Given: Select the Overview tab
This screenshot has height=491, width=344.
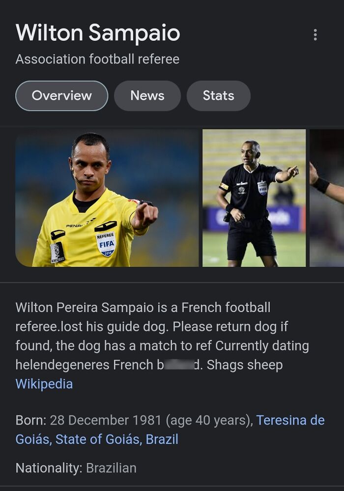Looking at the screenshot, I should [61, 96].
